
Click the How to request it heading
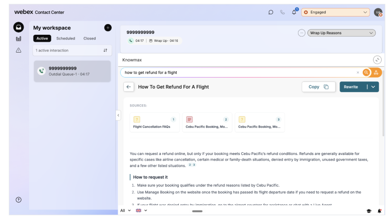click(150, 177)
